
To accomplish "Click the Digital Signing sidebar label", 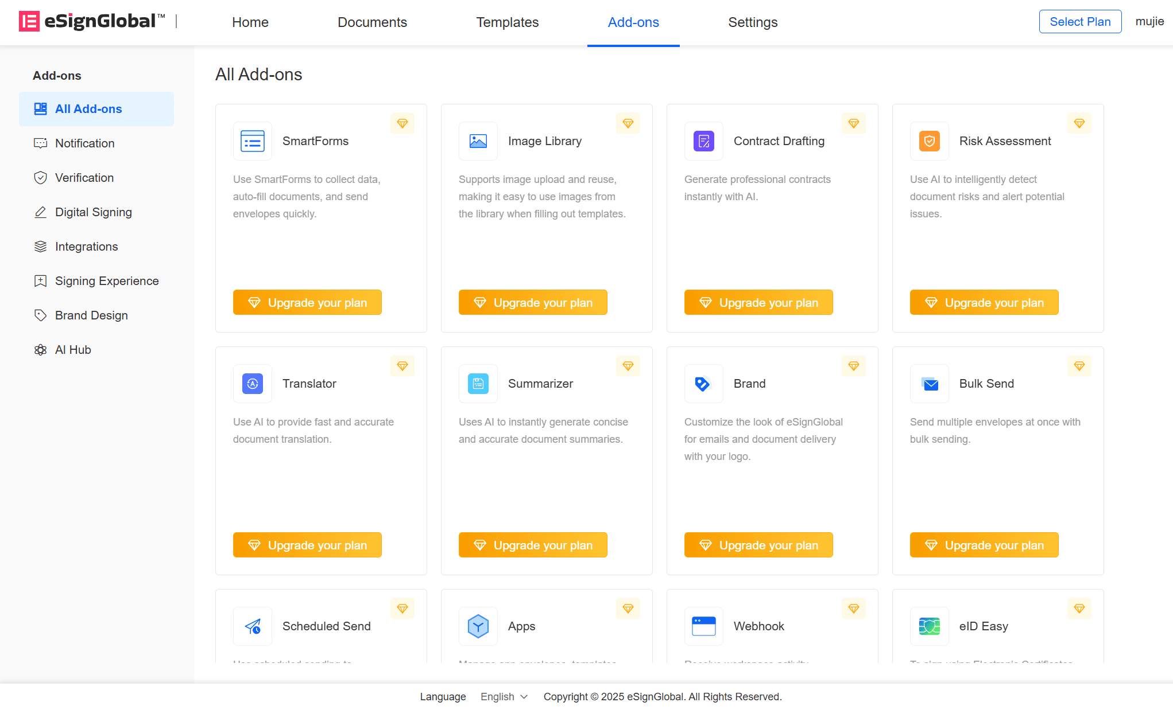I will [94, 212].
